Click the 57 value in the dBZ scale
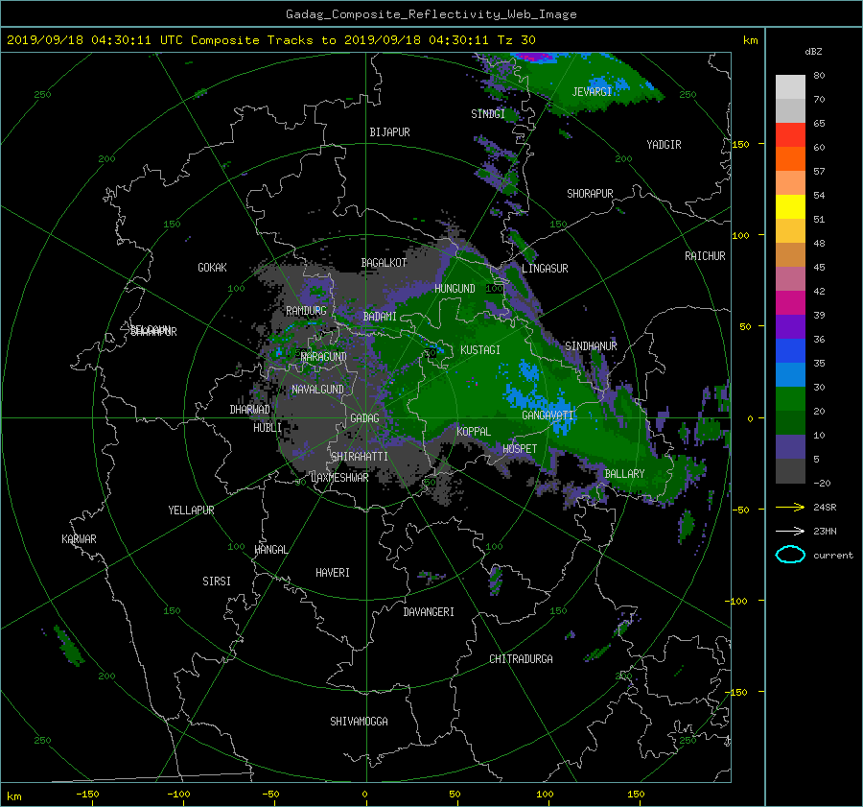This screenshot has height=807, width=863. tap(819, 172)
